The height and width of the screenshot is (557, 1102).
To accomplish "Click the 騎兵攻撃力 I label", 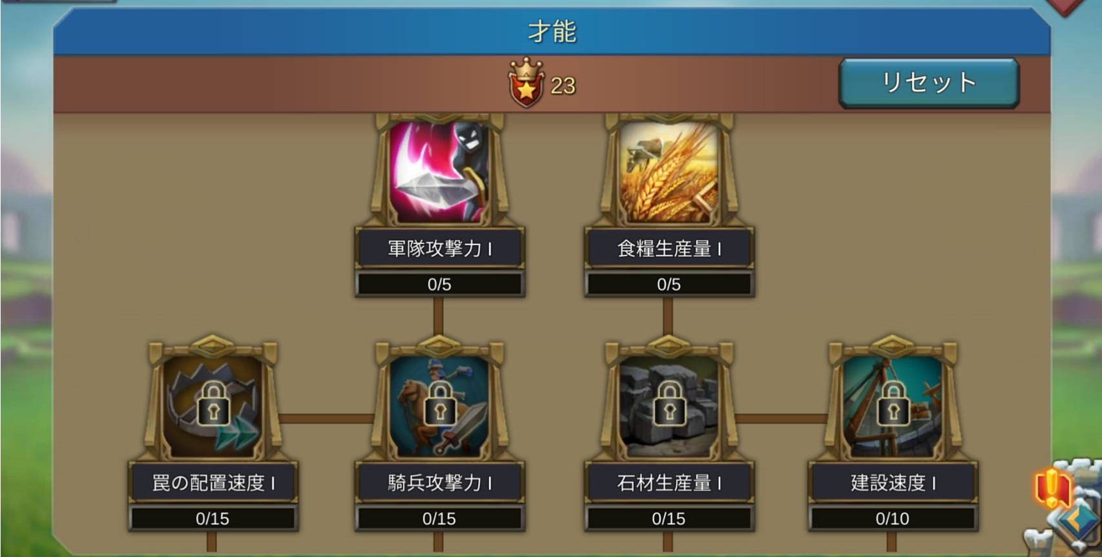I will click(x=439, y=482).
